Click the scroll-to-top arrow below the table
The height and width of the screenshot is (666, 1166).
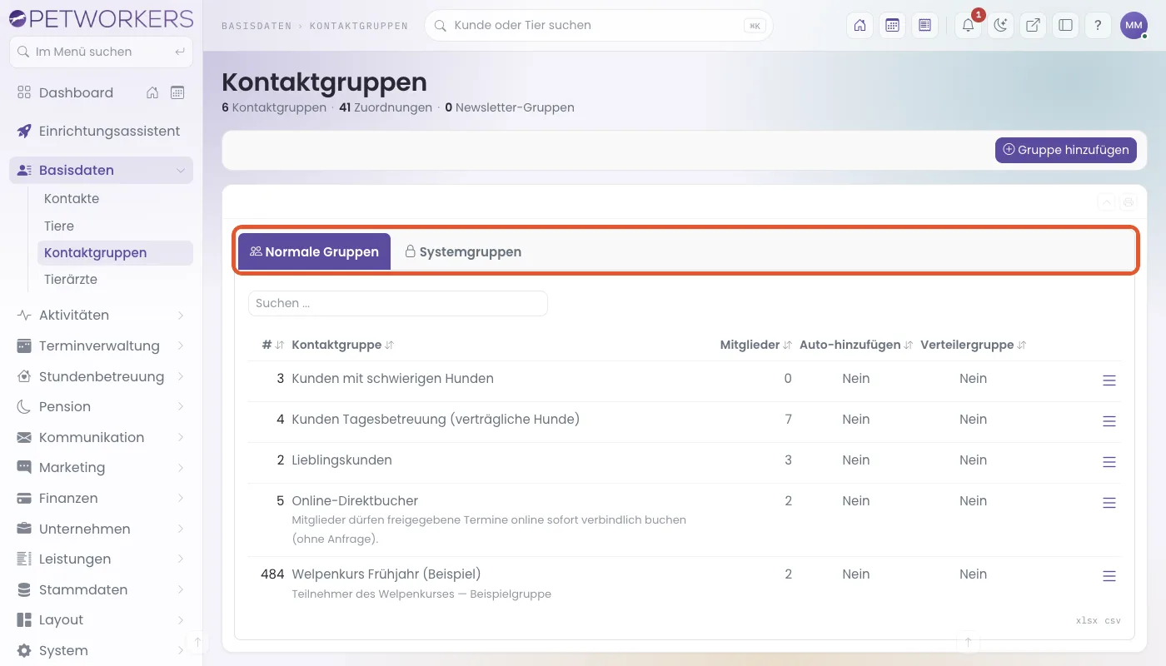click(968, 642)
